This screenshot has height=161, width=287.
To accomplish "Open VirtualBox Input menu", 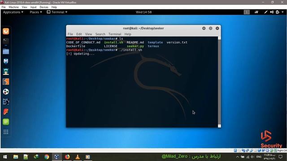I will tap(33, 7).
